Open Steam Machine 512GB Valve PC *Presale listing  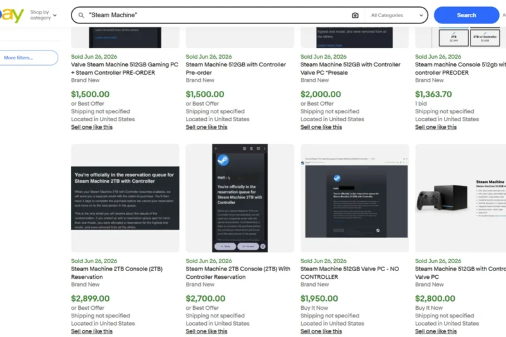350,68
